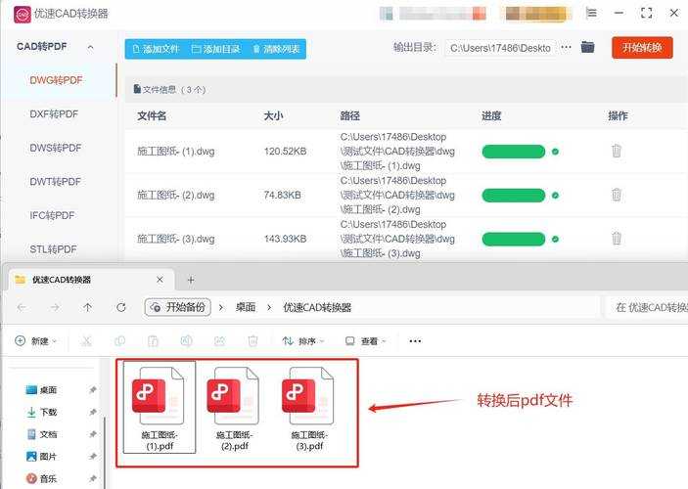Delete 施工图纸- (2).dwg with trash icon
This screenshot has height=489, width=688.
(x=617, y=195)
